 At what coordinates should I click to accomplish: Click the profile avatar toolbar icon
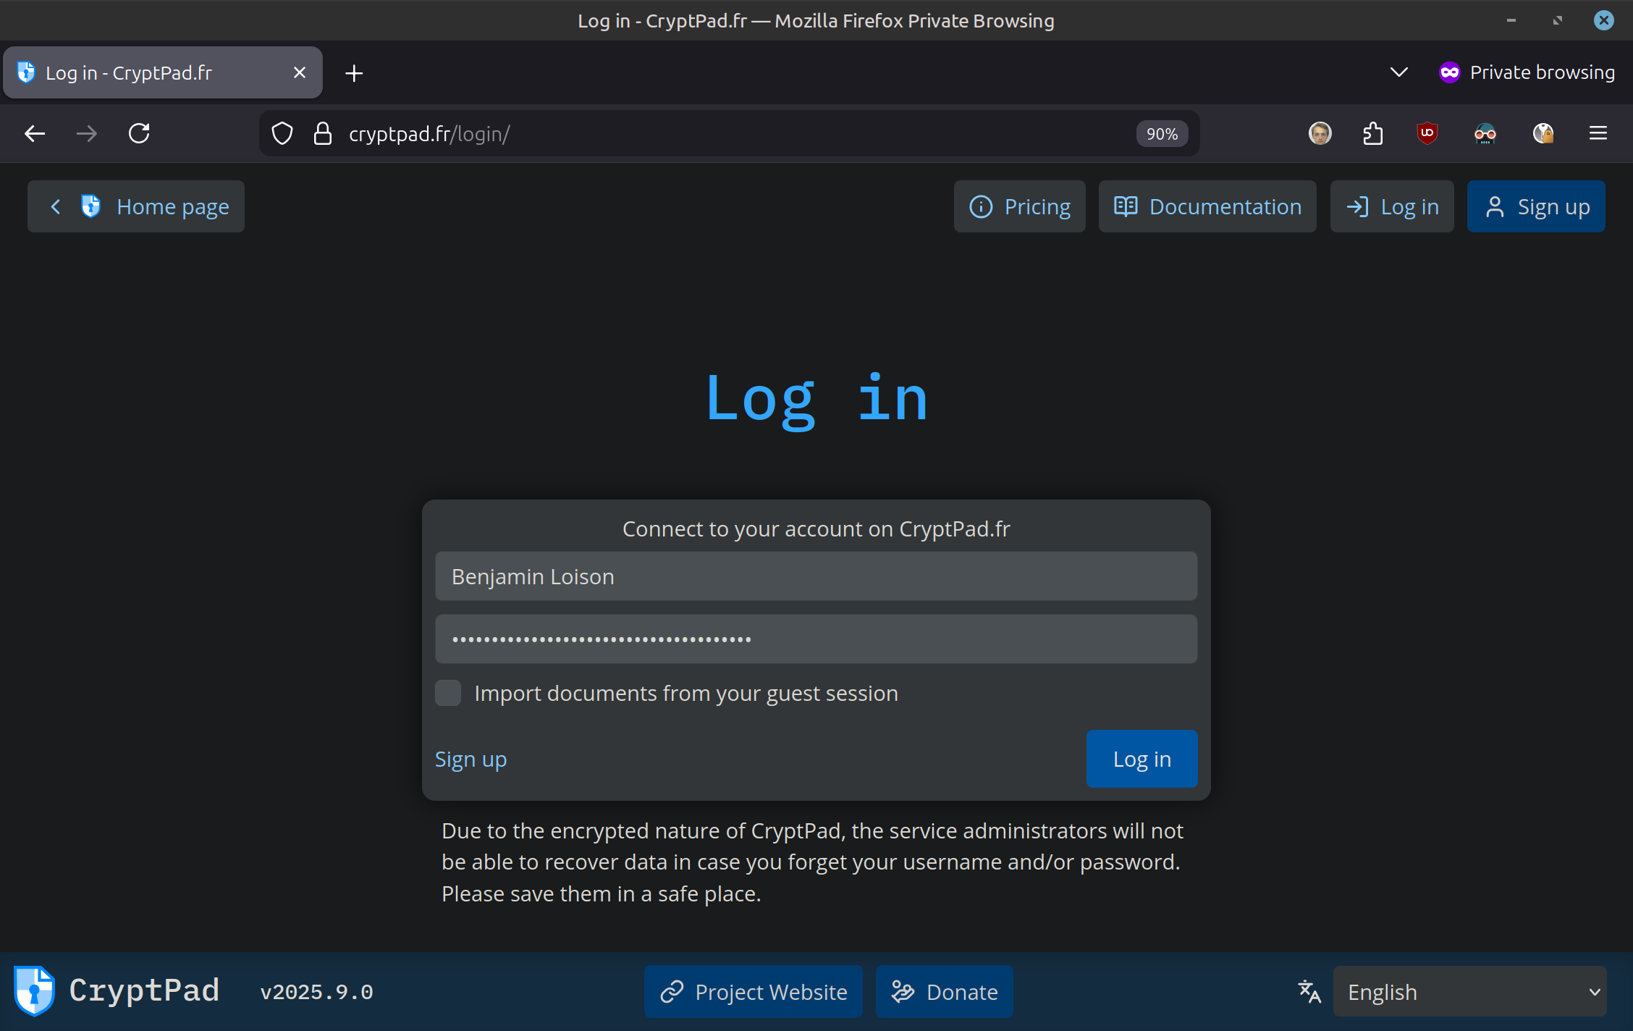tap(1320, 133)
